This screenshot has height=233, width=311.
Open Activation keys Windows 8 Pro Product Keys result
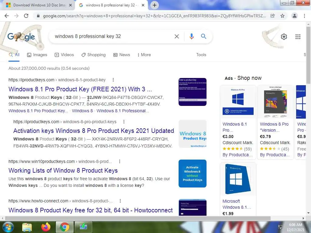coord(94,131)
